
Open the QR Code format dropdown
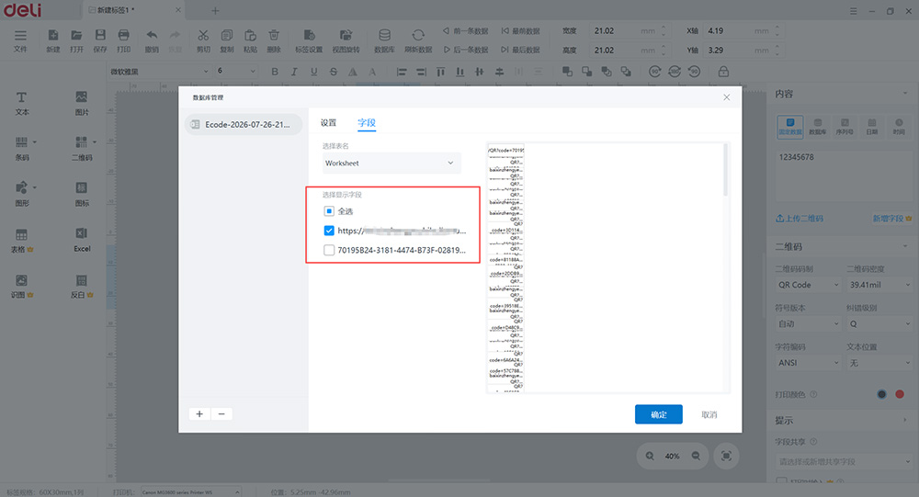pos(808,285)
